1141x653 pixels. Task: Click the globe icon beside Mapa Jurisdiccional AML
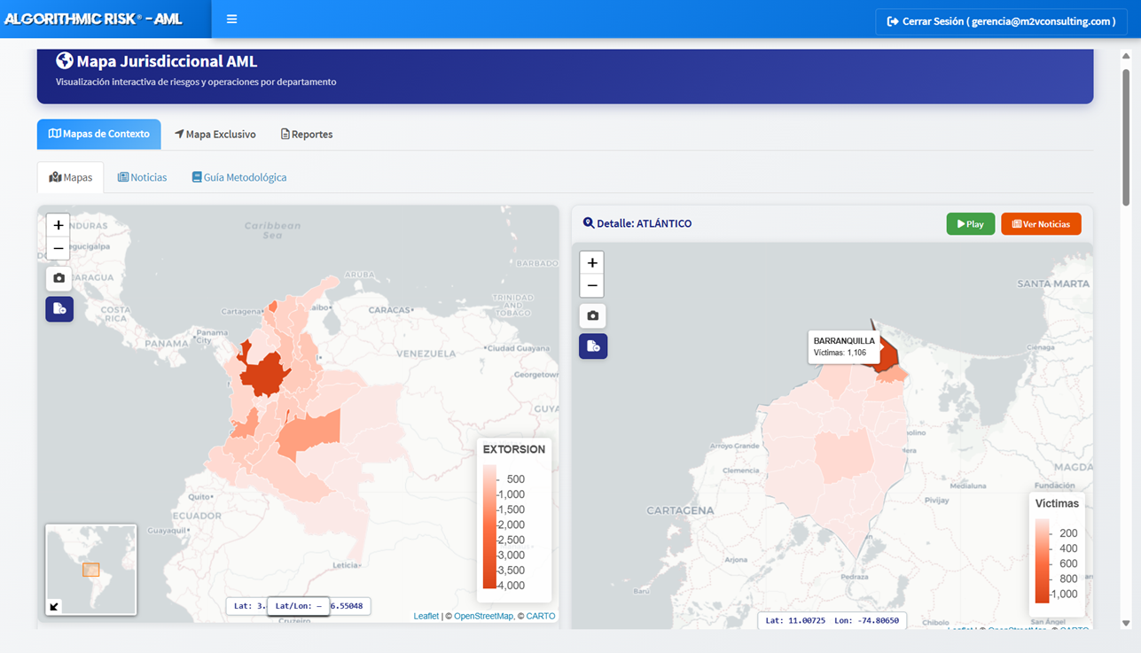tap(64, 61)
